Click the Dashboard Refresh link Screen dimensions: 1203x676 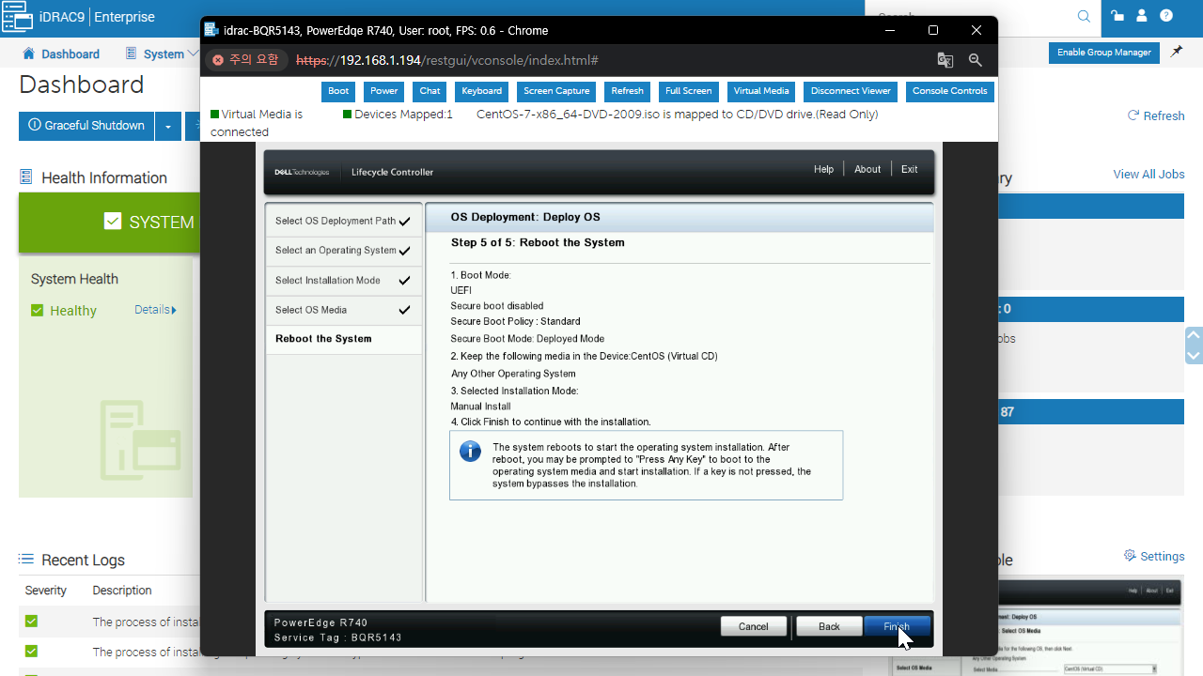pos(1156,115)
